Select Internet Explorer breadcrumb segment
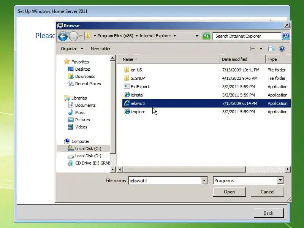The width and height of the screenshot is (304, 228). pyautogui.click(x=155, y=36)
